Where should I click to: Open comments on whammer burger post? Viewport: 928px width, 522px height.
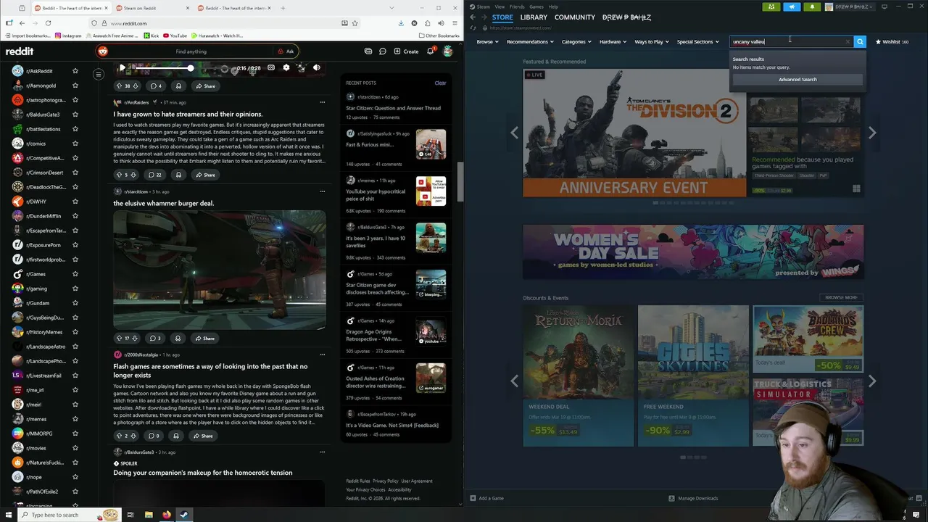tap(154, 338)
